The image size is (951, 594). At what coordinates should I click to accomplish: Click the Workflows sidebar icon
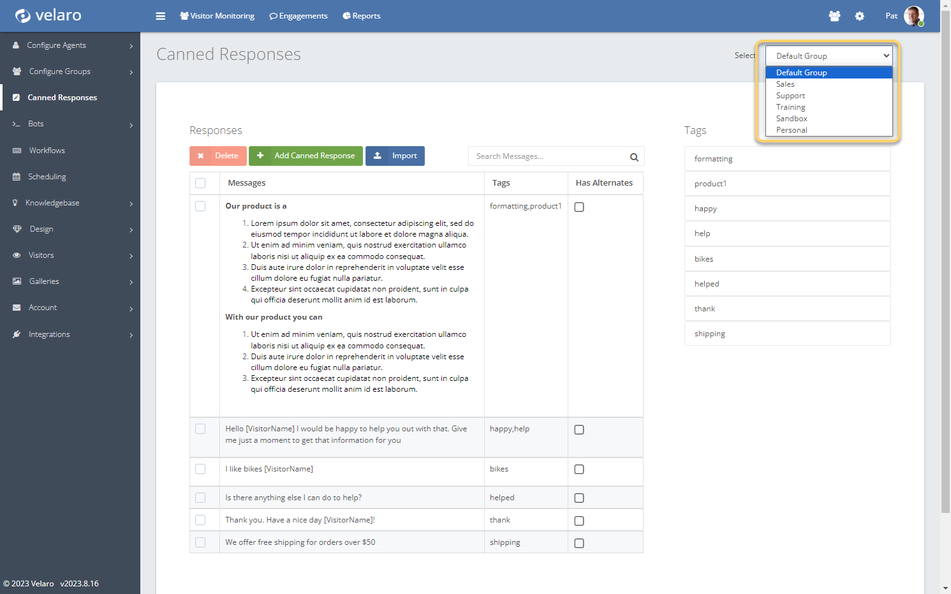[x=17, y=151]
